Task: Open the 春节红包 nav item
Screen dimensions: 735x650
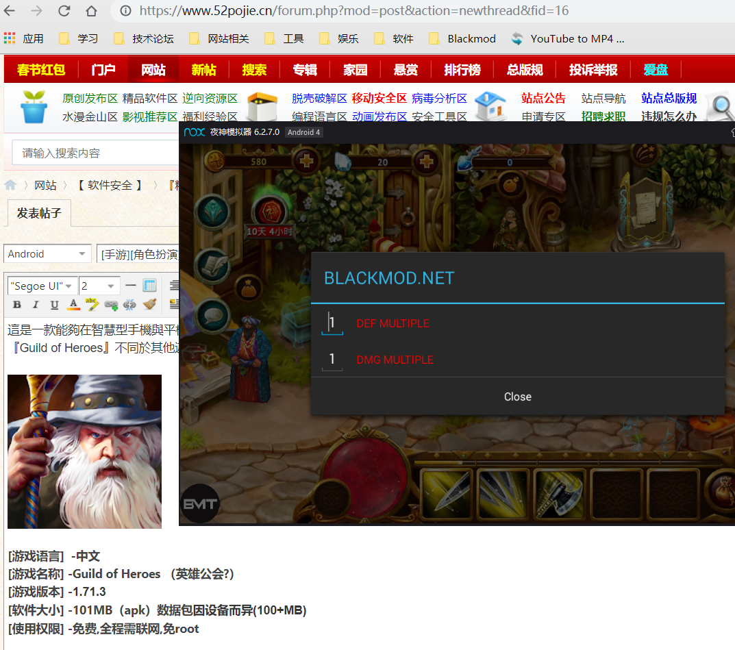Action: point(41,70)
